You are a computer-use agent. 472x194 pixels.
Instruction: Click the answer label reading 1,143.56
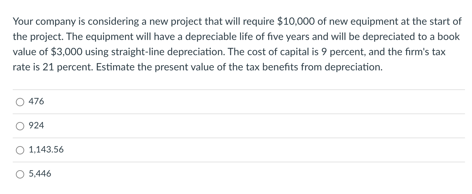coord(46,150)
